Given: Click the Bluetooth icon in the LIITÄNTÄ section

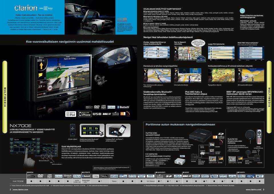Looking at the screenshot, I should tap(86, 176).
